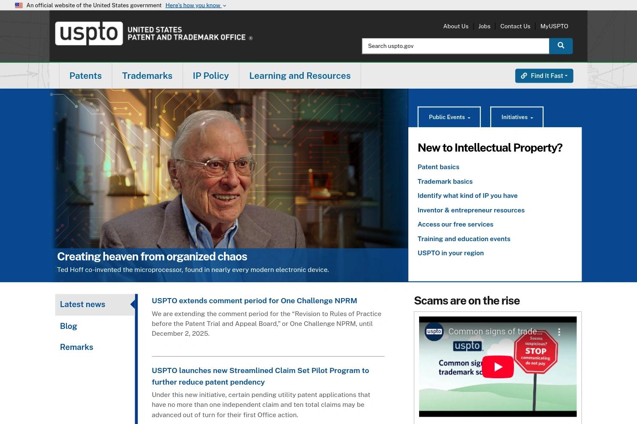The height and width of the screenshot is (424, 637).
Task: Click "Creating heaven from organized chaos" headline
Action: click(x=152, y=257)
